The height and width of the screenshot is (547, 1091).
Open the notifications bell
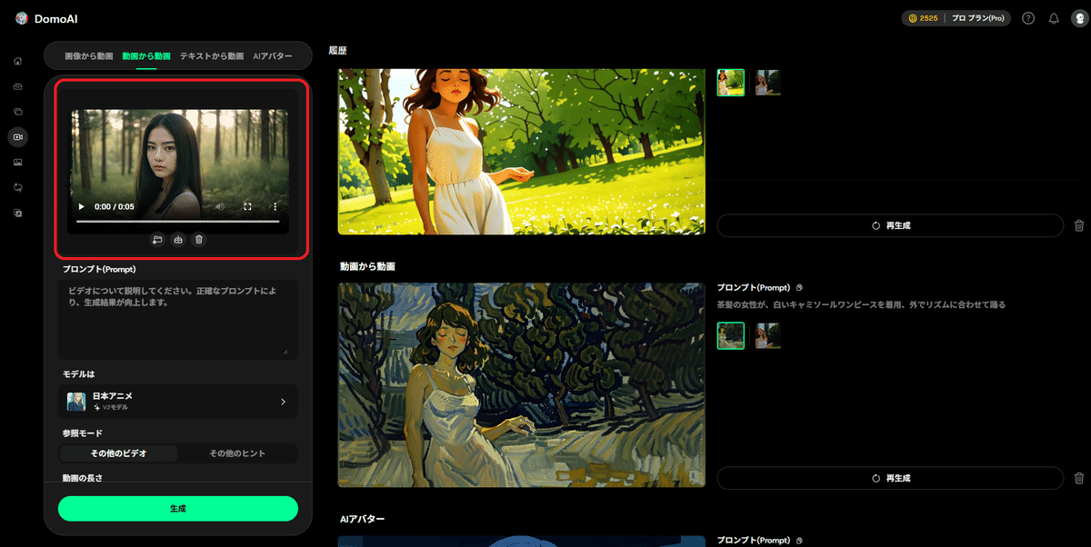(x=1054, y=18)
